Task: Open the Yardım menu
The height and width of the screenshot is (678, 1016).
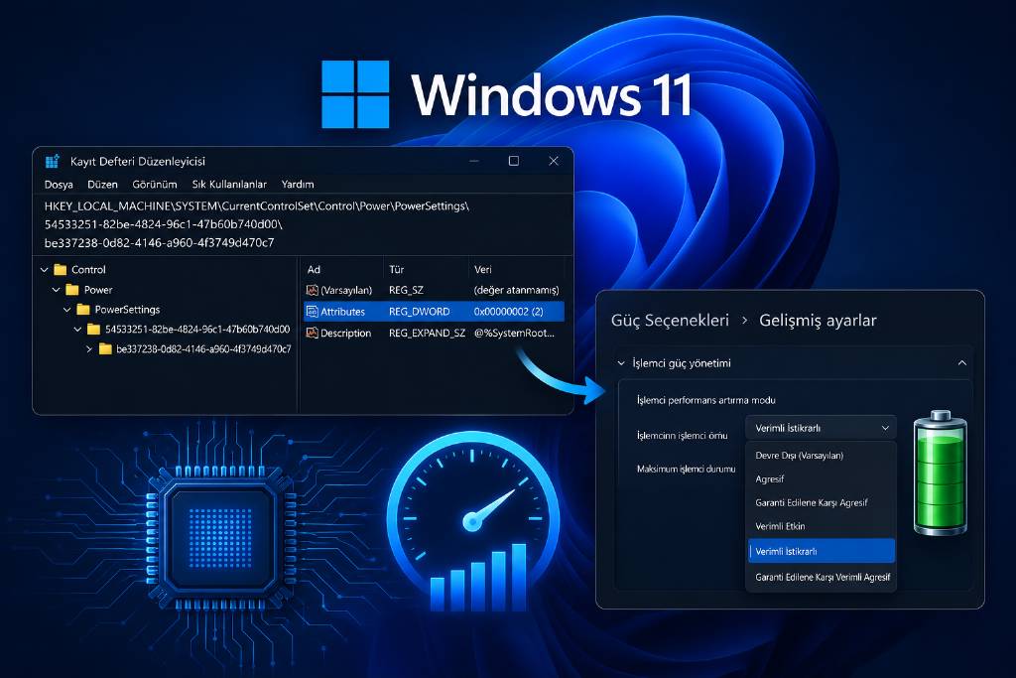Action: [x=298, y=184]
